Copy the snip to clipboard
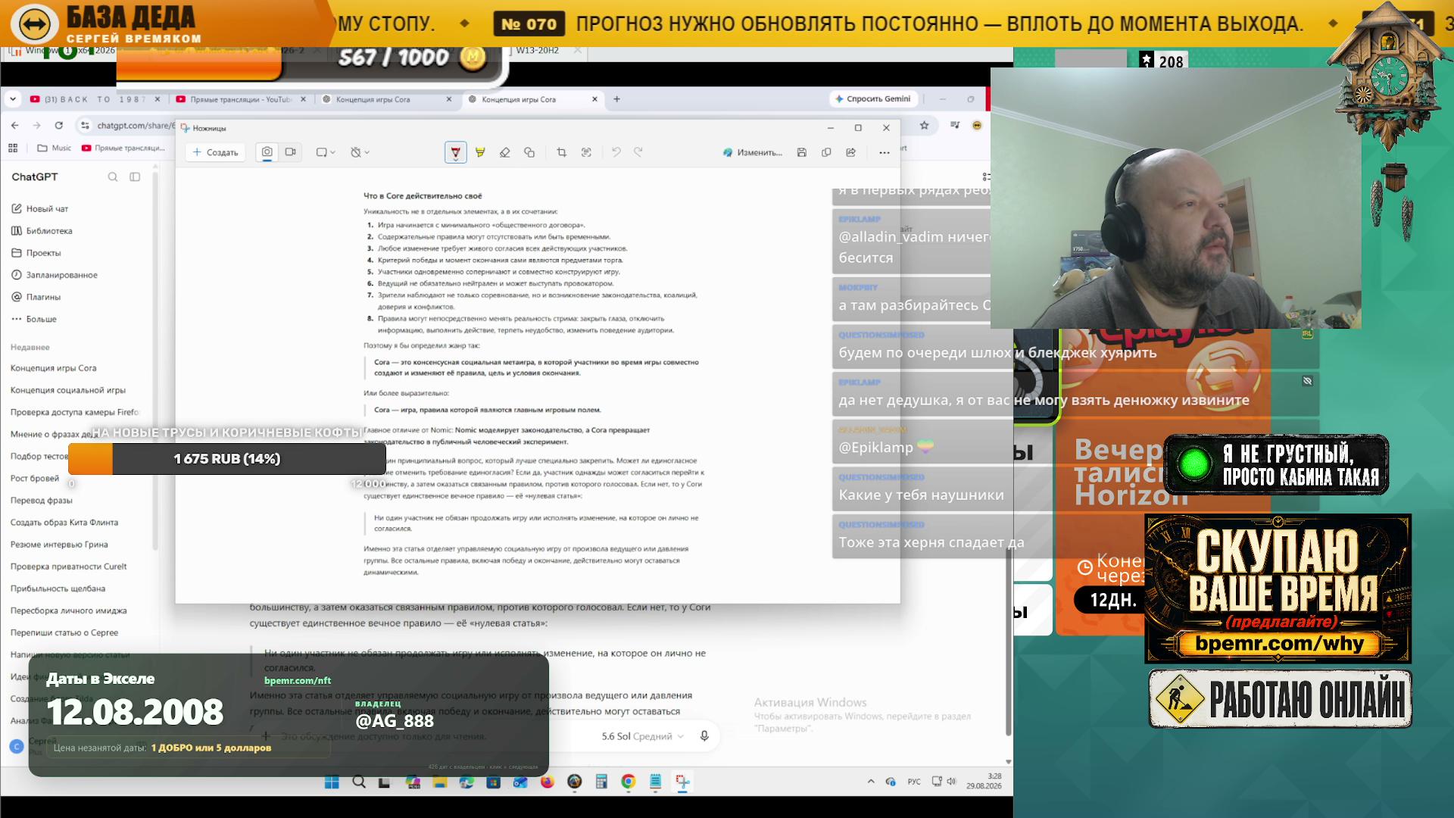Screen dimensions: 1454x818 tap(826, 152)
